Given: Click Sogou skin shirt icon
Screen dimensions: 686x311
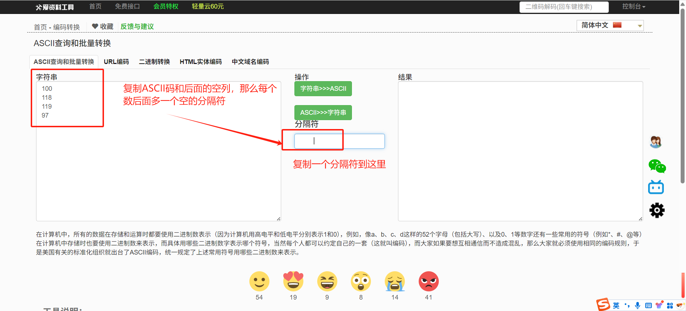Looking at the screenshot, I should click(x=659, y=305).
